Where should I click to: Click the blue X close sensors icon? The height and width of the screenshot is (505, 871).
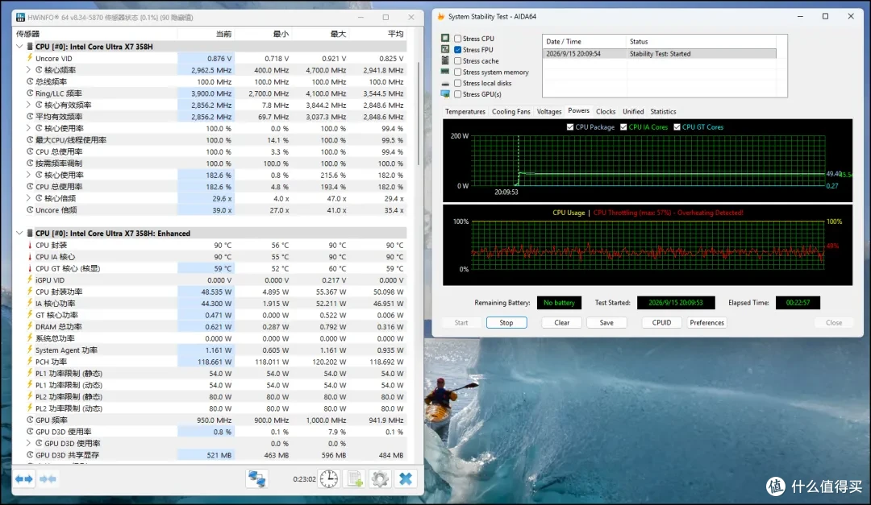click(x=406, y=478)
